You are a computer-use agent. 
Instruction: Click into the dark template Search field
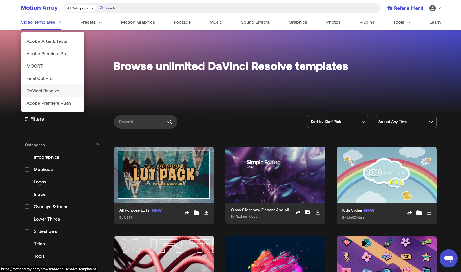click(145, 122)
